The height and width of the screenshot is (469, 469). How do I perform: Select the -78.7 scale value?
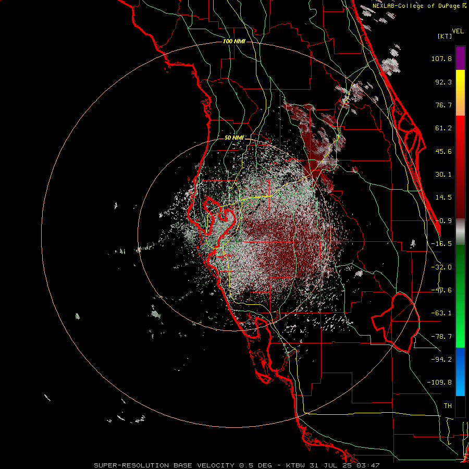pyautogui.click(x=441, y=337)
